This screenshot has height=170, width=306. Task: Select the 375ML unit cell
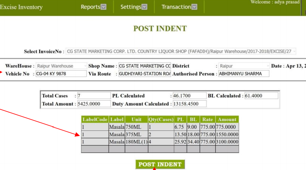[136, 134]
